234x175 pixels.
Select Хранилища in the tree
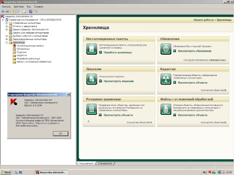(x=19, y=42)
